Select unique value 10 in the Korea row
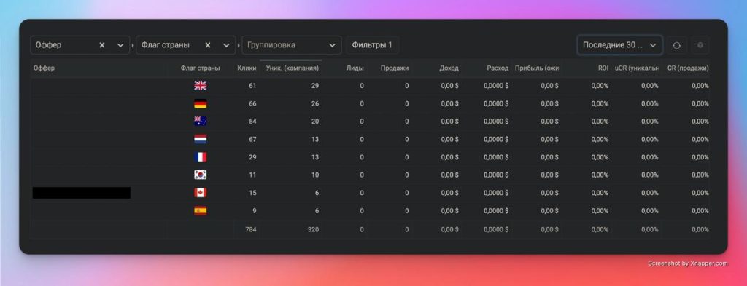This screenshot has width=747, height=286. pyautogui.click(x=315, y=175)
